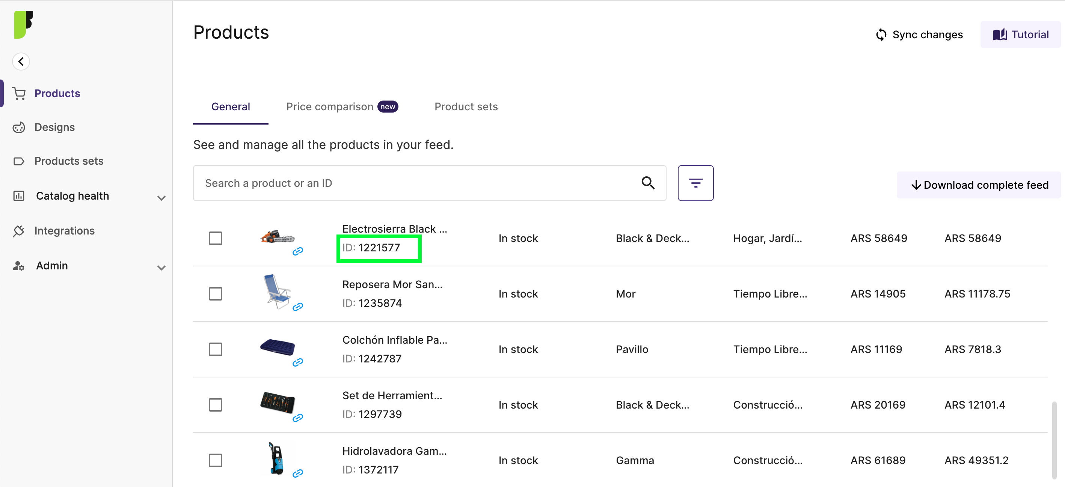Select the Hidrolavadora Gamma checkbox
The image size is (1065, 487).
(x=216, y=460)
